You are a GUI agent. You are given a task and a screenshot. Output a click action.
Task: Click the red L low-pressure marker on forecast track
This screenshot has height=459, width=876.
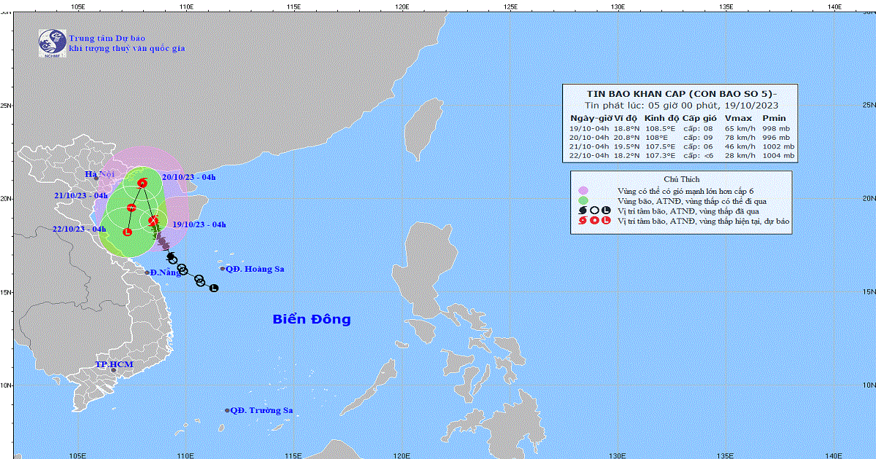coord(127,232)
